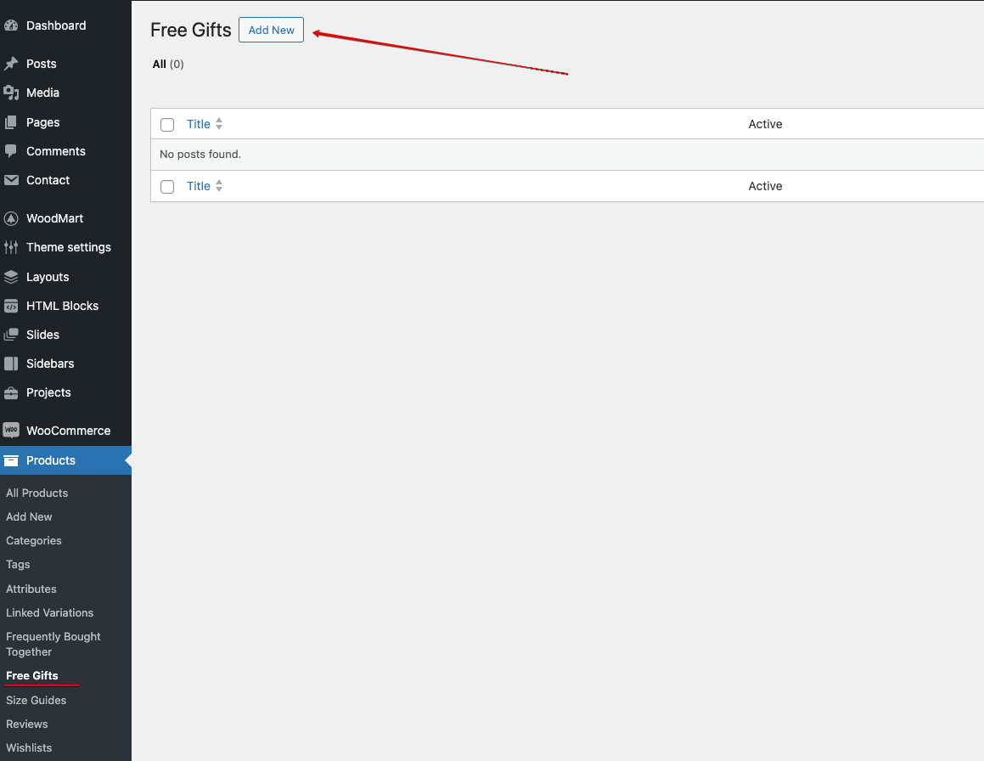984x761 pixels.
Task: Click the Dashboard gauge icon
Action: pos(11,25)
